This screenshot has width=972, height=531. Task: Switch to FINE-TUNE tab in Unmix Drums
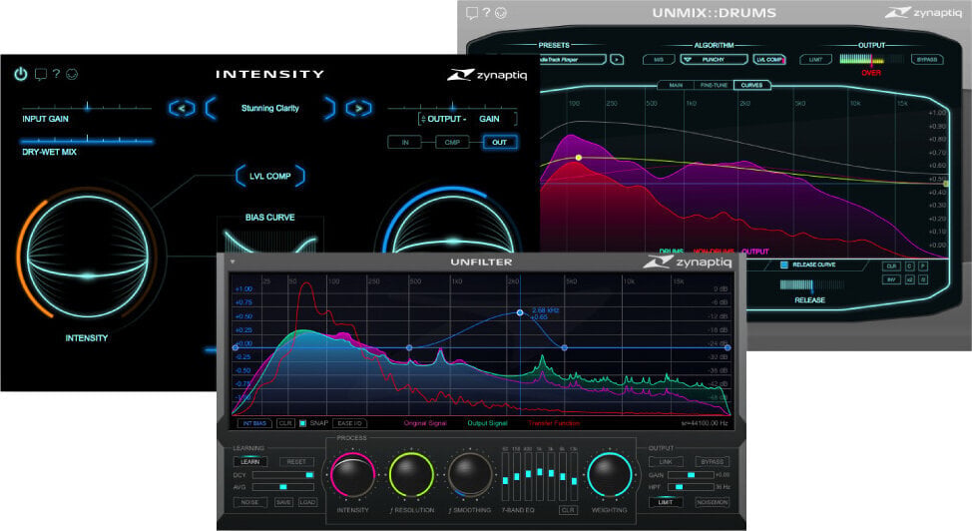[x=714, y=85]
